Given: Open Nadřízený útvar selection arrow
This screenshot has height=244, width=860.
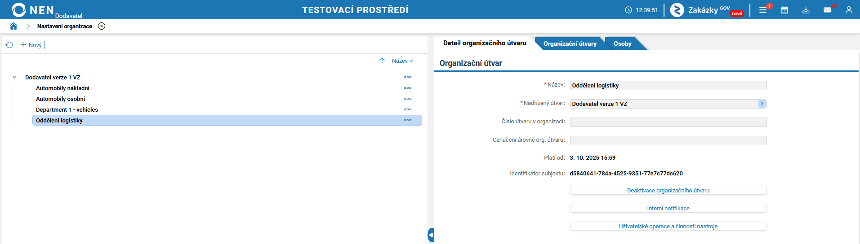Looking at the screenshot, I should [x=762, y=104].
